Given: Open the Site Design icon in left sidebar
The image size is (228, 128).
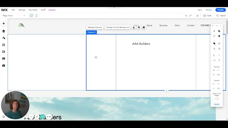Looking at the screenshot, I should (3, 38).
